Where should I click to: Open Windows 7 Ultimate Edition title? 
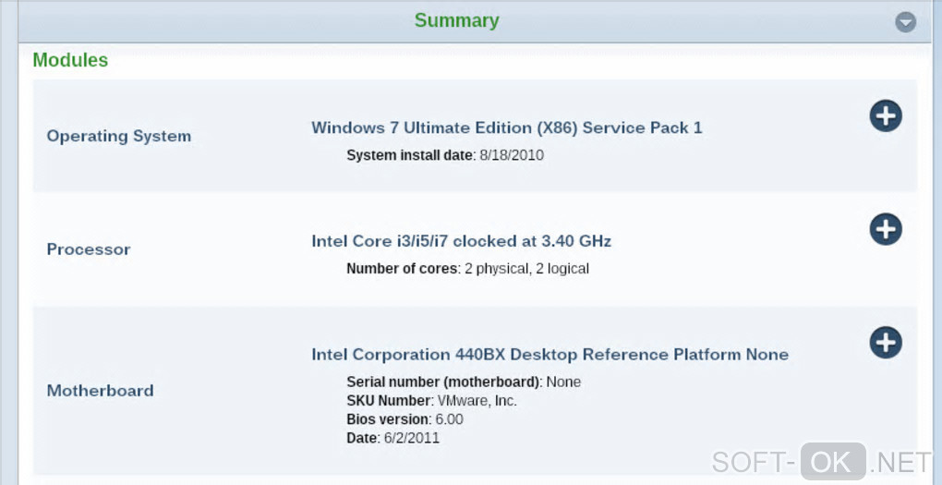(506, 127)
